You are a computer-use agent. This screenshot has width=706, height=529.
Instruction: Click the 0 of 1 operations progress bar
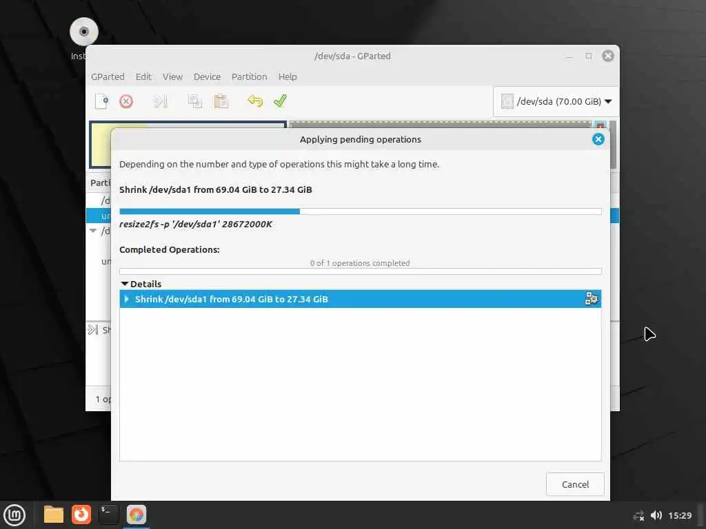click(360, 271)
